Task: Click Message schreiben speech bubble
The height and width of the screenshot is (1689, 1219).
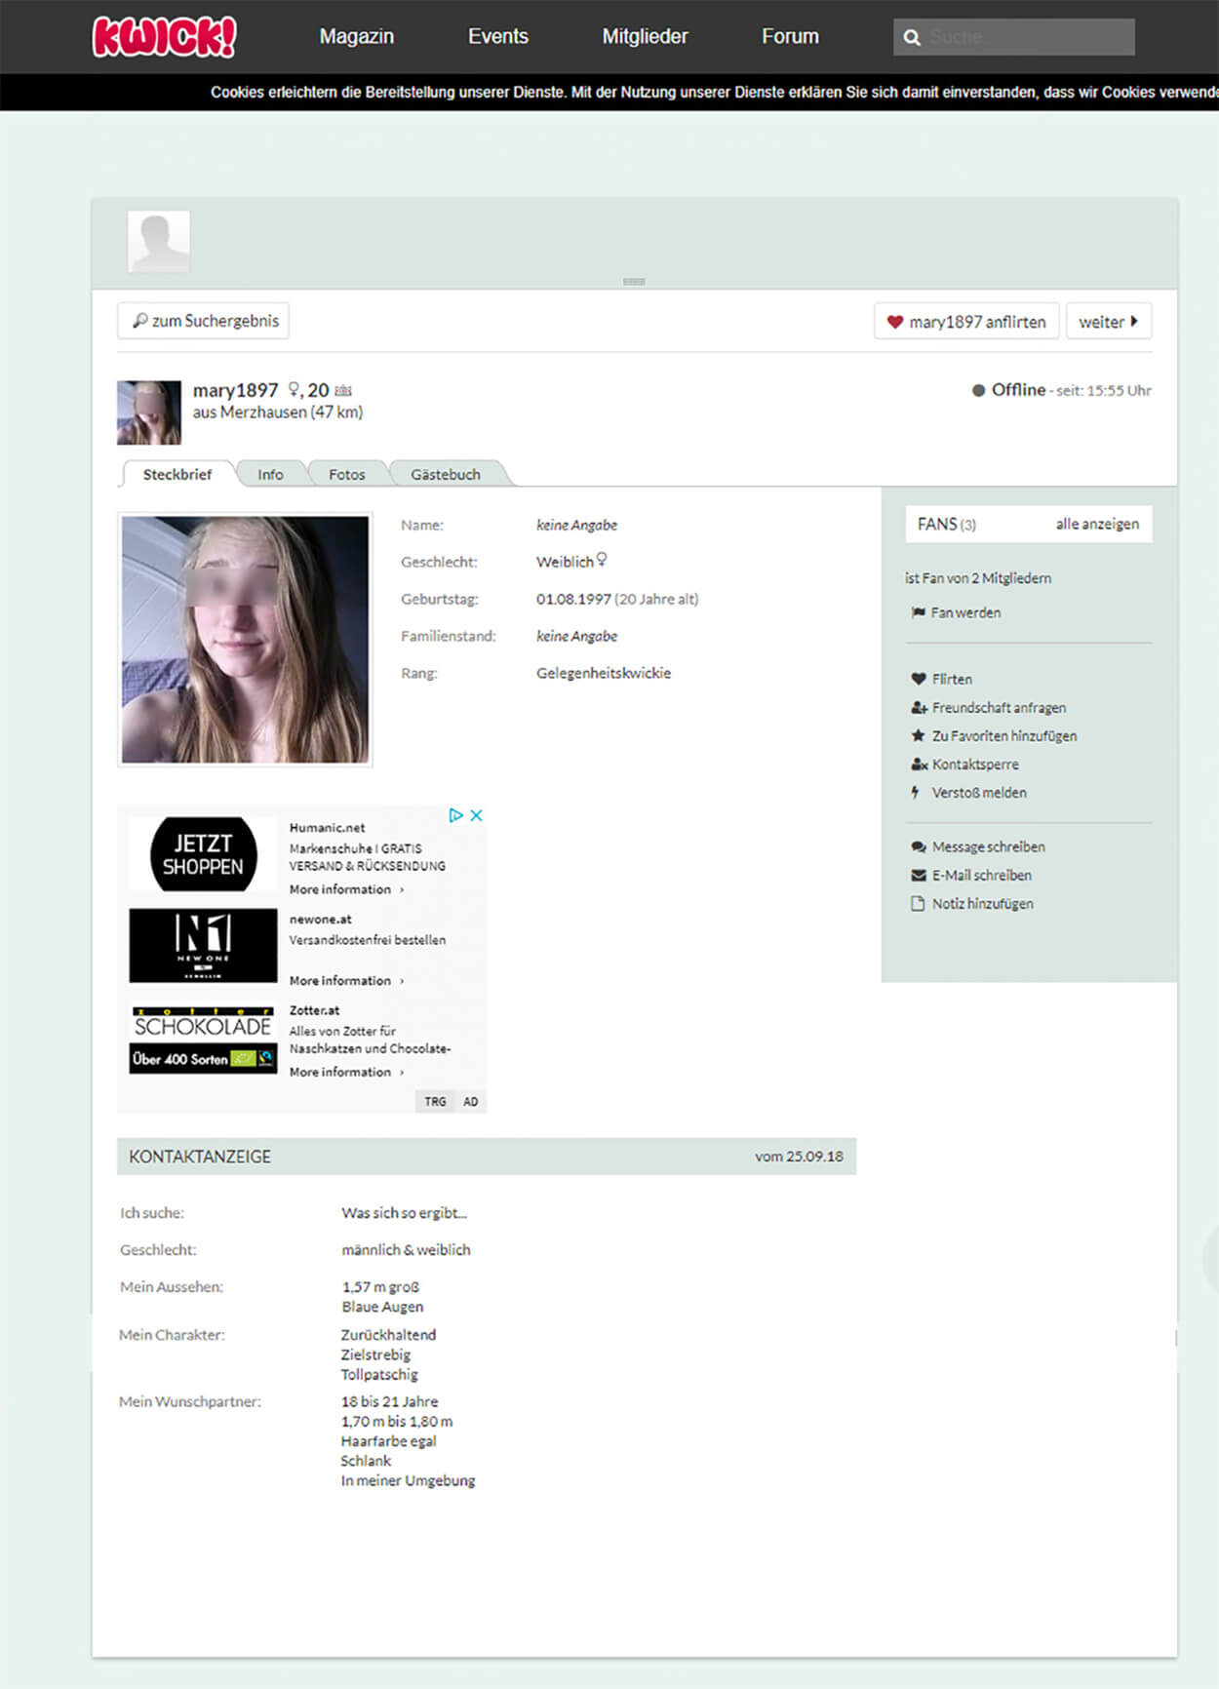Action: (x=918, y=846)
